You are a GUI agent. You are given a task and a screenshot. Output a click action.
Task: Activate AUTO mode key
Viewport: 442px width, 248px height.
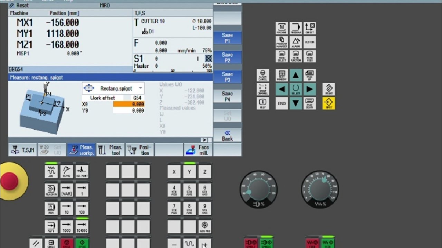tap(51, 227)
